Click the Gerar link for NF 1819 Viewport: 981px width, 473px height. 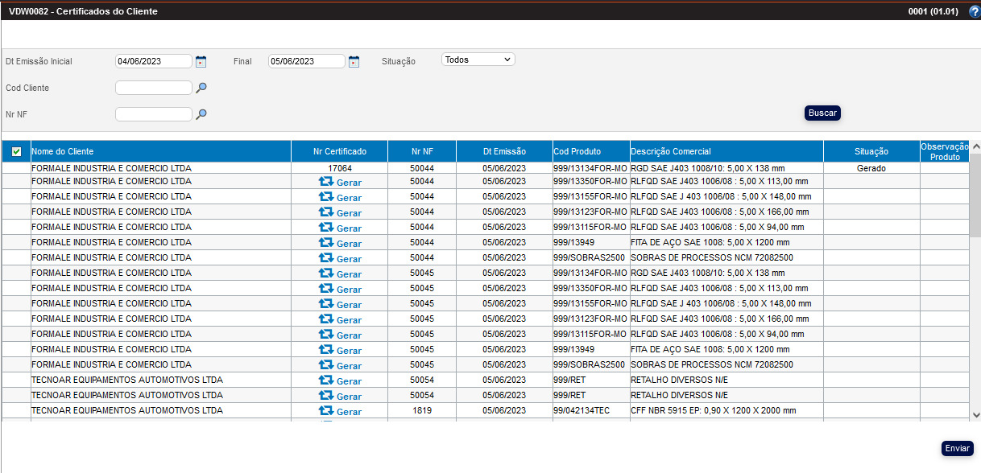(340, 411)
